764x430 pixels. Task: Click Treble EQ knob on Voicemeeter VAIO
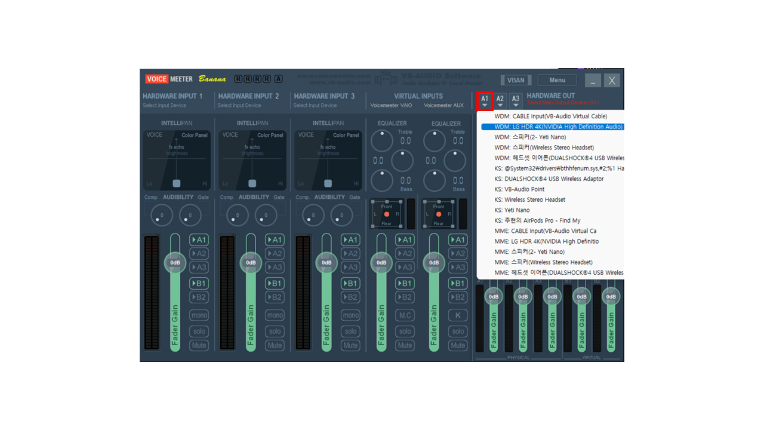pyautogui.click(x=382, y=141)
